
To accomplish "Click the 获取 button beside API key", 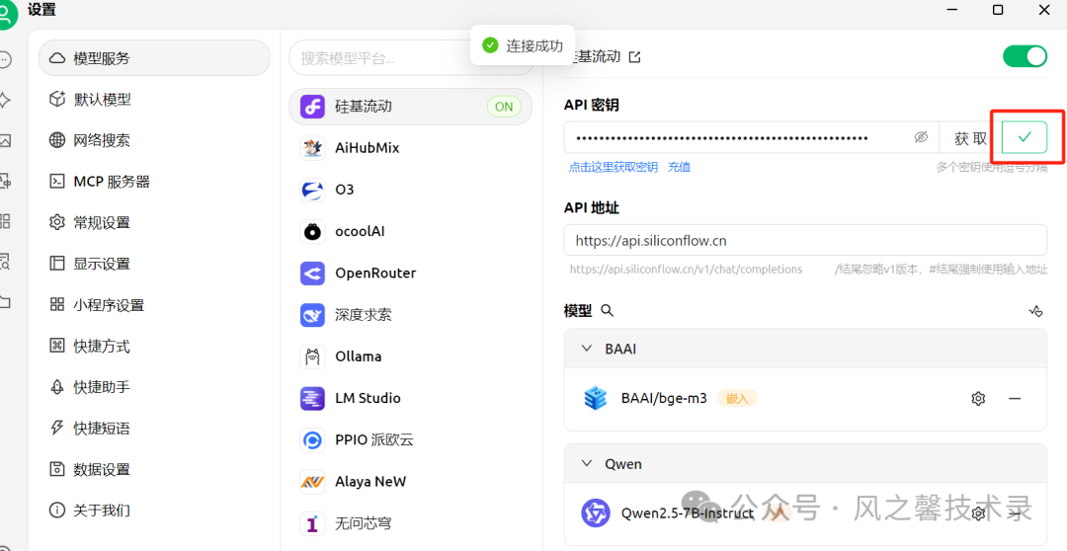I will 970,138.
